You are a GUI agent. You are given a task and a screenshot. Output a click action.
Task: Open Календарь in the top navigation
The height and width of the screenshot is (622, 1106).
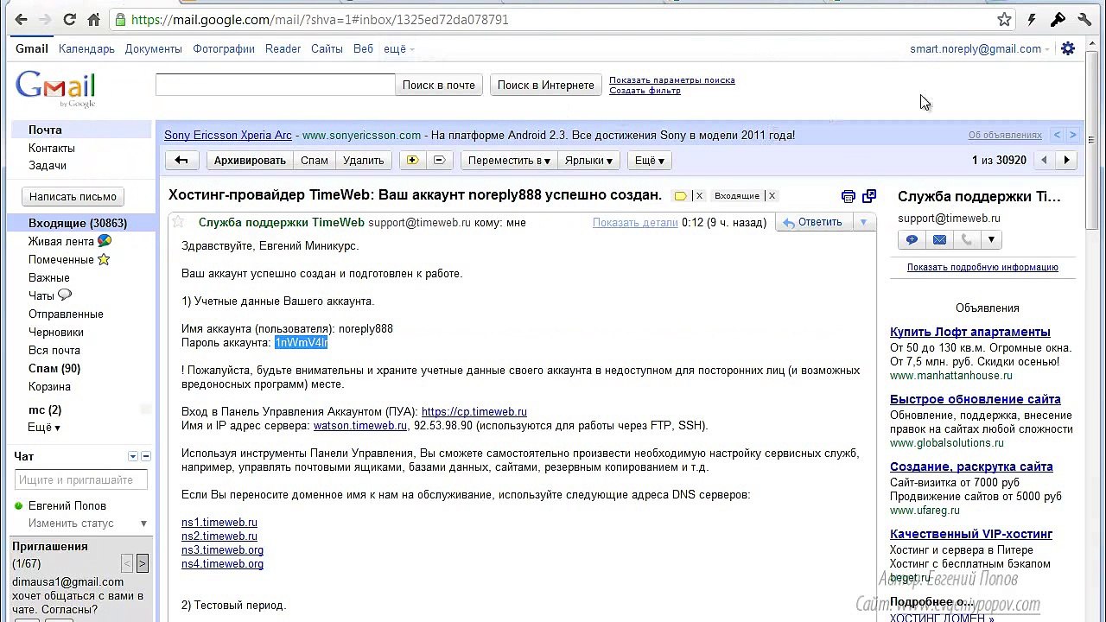click(86, 49)
